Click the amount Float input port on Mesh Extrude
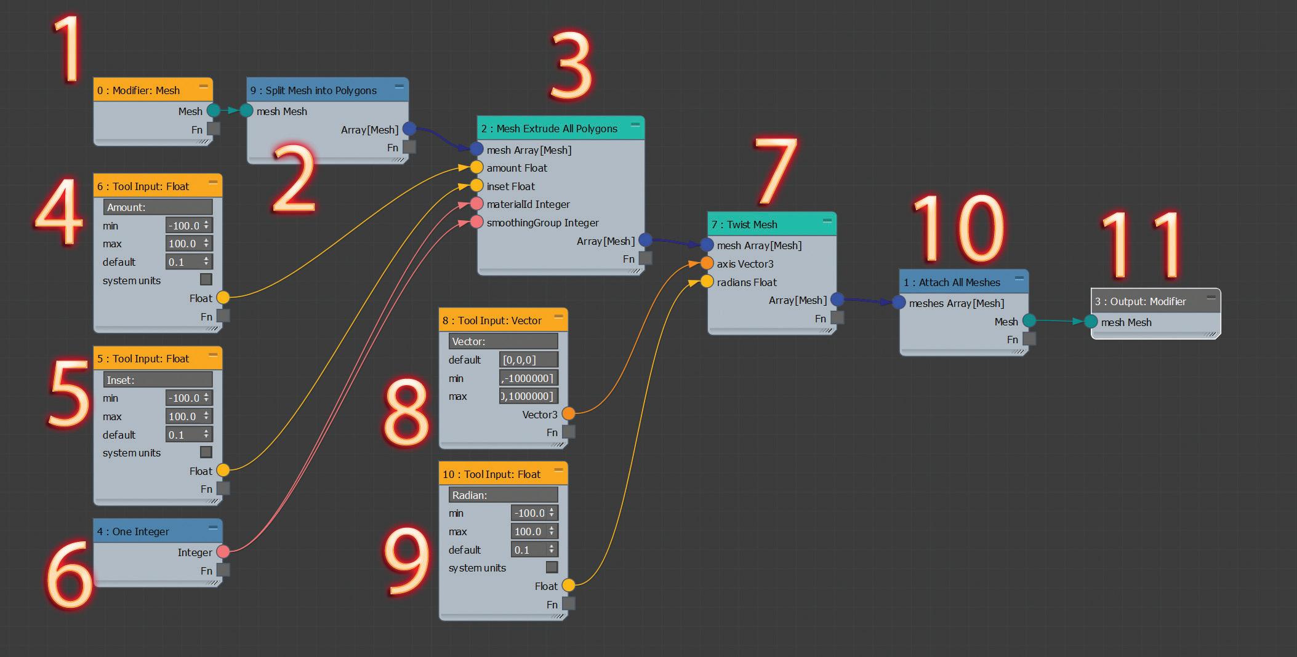This screenshot has height=657, width=1297. (476, 167)
